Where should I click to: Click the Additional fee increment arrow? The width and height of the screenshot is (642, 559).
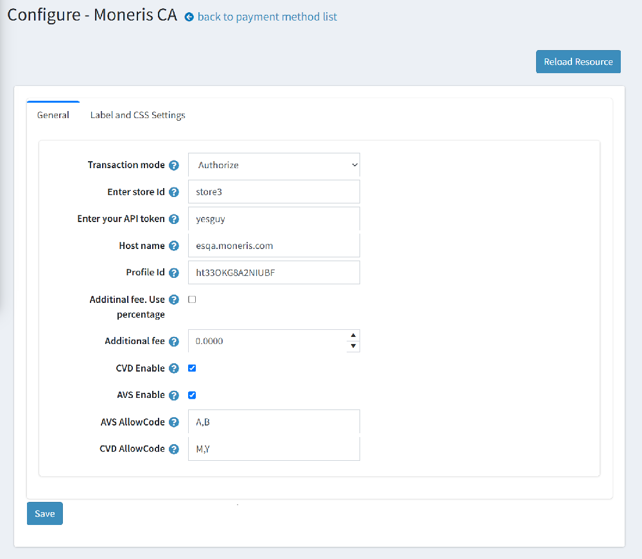352,334
